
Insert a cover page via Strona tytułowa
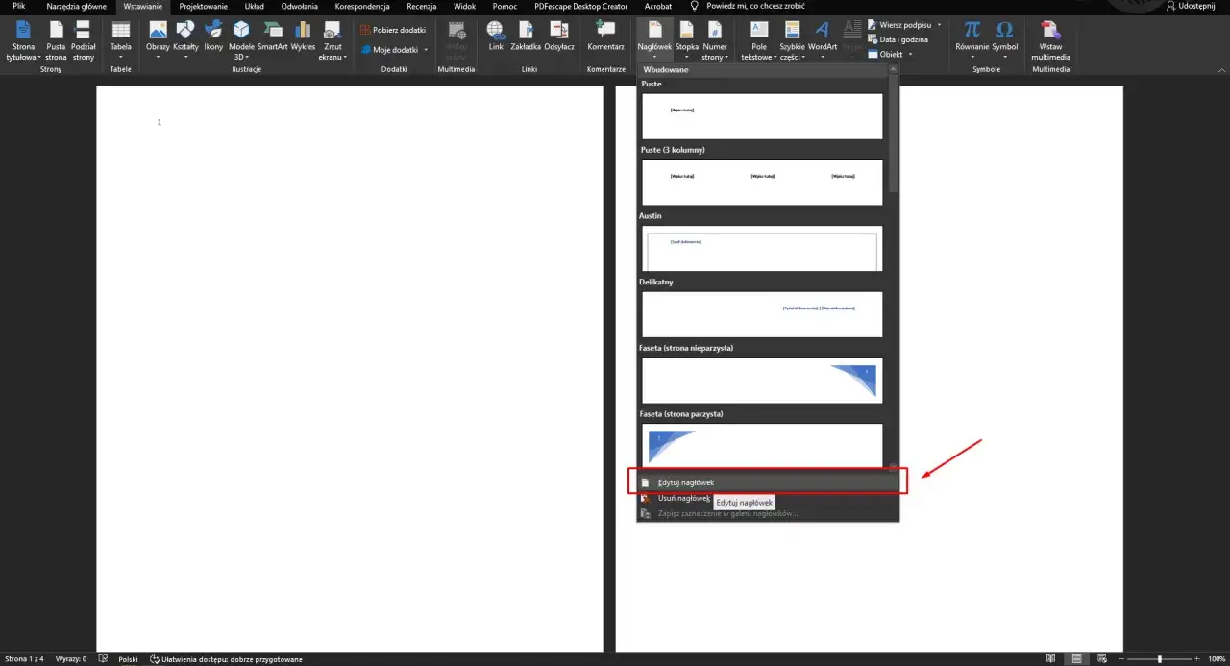[24, 40]
